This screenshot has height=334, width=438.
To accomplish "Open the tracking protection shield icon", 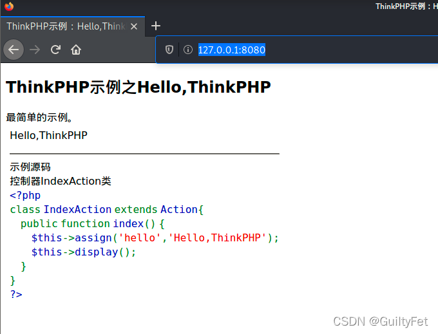I will coord(169,50).
